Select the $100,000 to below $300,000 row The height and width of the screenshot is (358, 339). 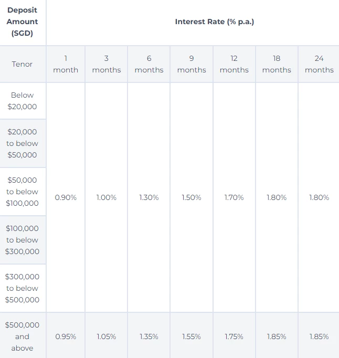coord(22,240)
